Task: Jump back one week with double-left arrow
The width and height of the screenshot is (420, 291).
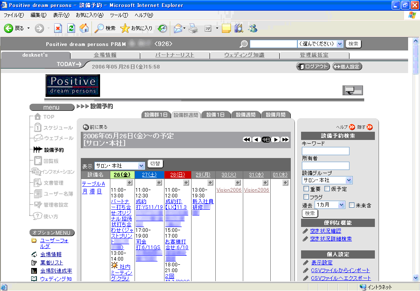Action: 247,140
